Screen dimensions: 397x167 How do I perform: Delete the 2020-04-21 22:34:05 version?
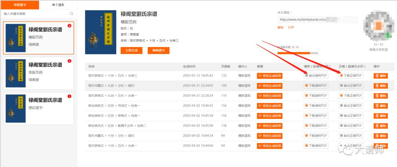[380, 86]
